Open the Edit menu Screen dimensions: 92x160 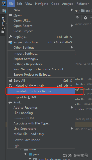(19, 4)
